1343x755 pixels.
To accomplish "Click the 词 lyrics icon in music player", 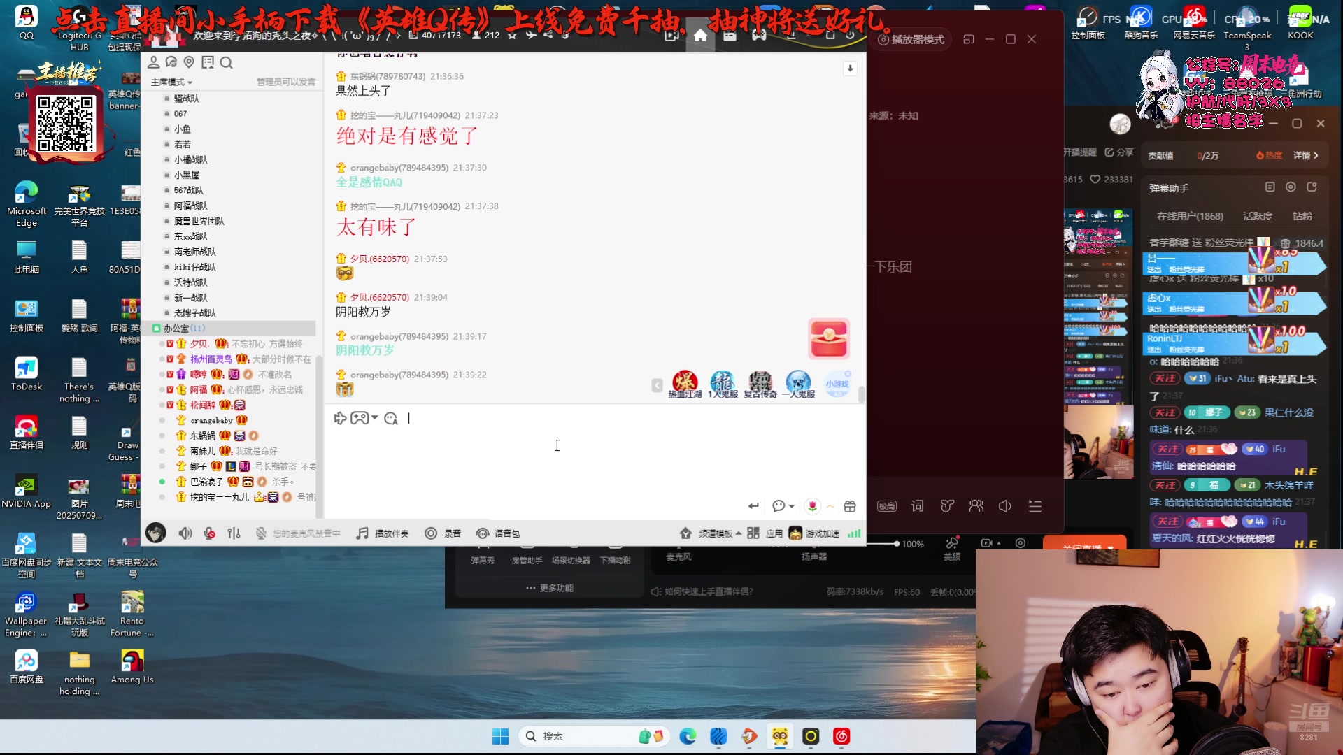I will pos(917,505).
